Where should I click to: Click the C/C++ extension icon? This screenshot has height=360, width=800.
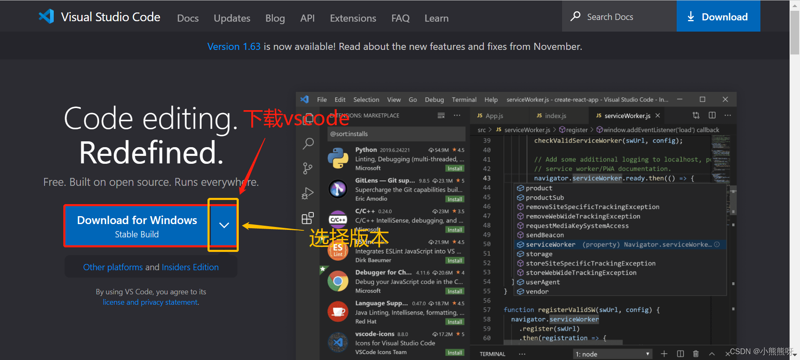point(338,219)
